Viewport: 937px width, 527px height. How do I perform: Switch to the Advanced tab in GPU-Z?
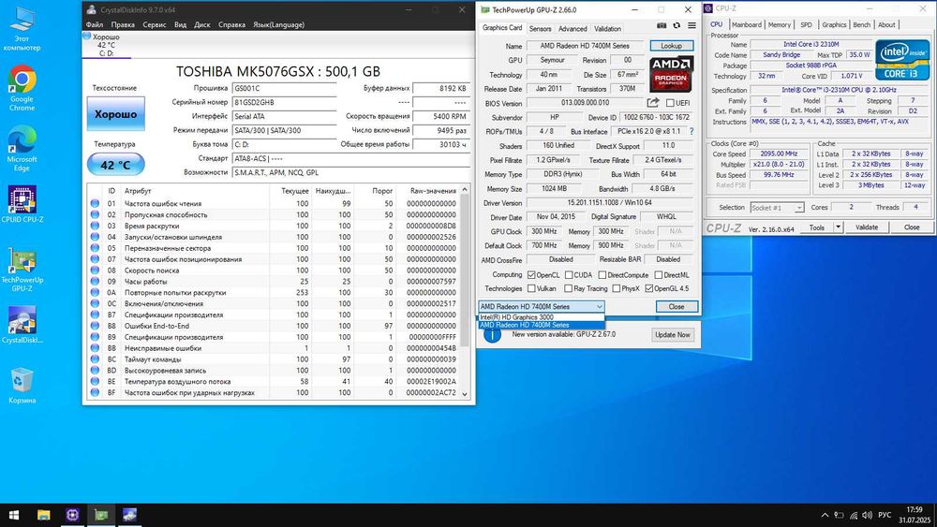573,29
